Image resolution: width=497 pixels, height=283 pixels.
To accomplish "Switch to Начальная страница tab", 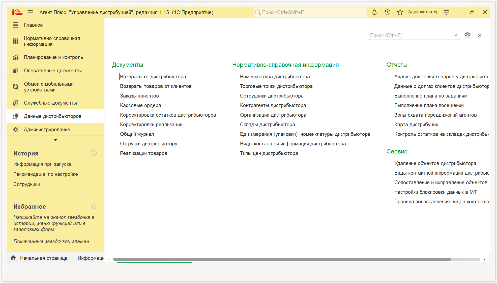I will pyautogui.click(x=44, y=258).
